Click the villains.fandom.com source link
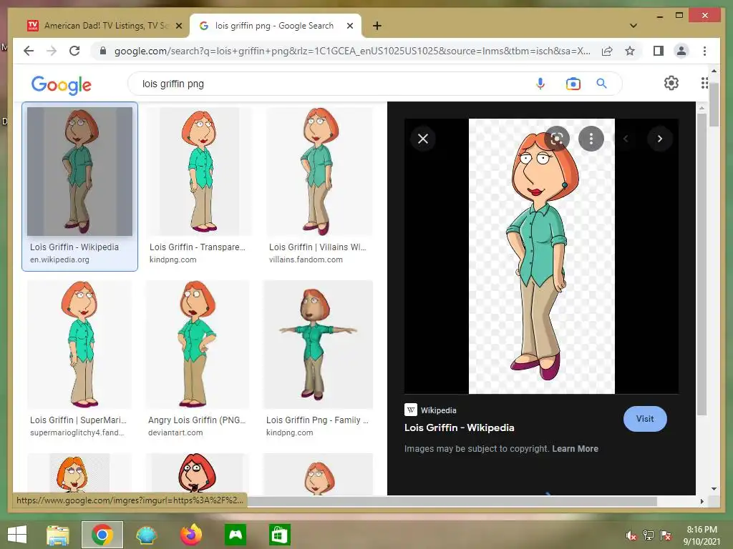Viewport: 733px width, 549px height. point(306,259)
